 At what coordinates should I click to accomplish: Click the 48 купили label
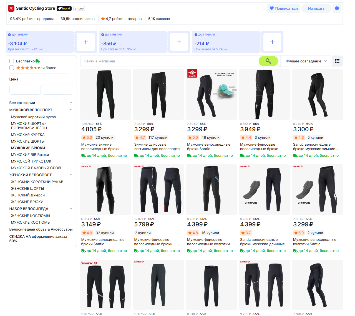(210, 137)
